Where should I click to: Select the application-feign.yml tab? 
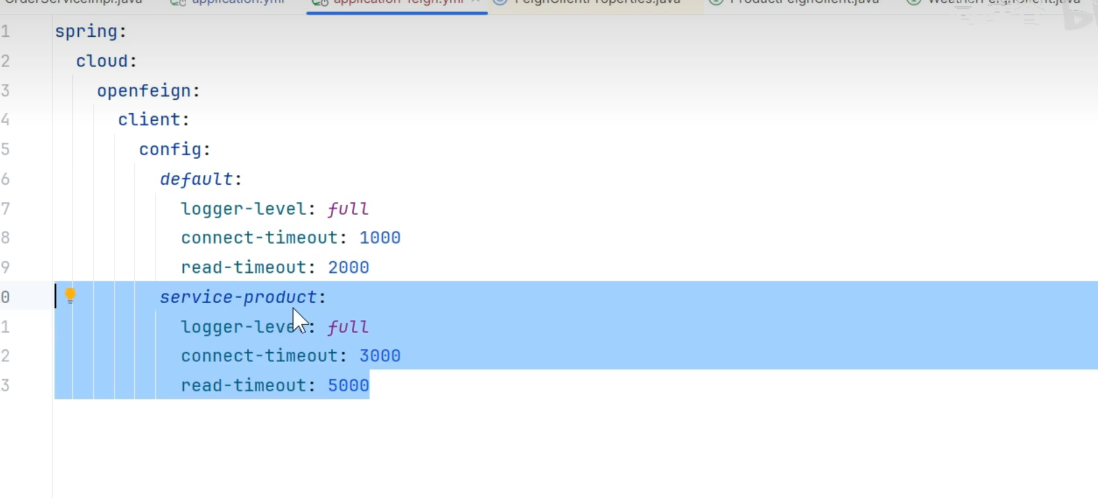[x=398, y=2]
